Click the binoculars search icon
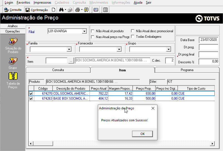This screenshot has width=223, height=151. [61, 10]
